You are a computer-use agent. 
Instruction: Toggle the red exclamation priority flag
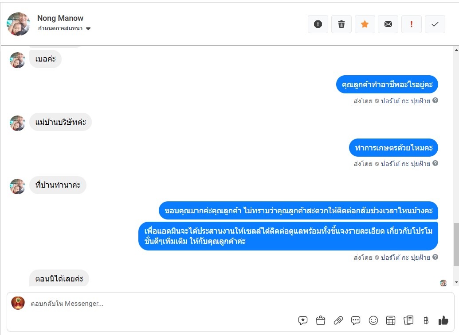412,24
